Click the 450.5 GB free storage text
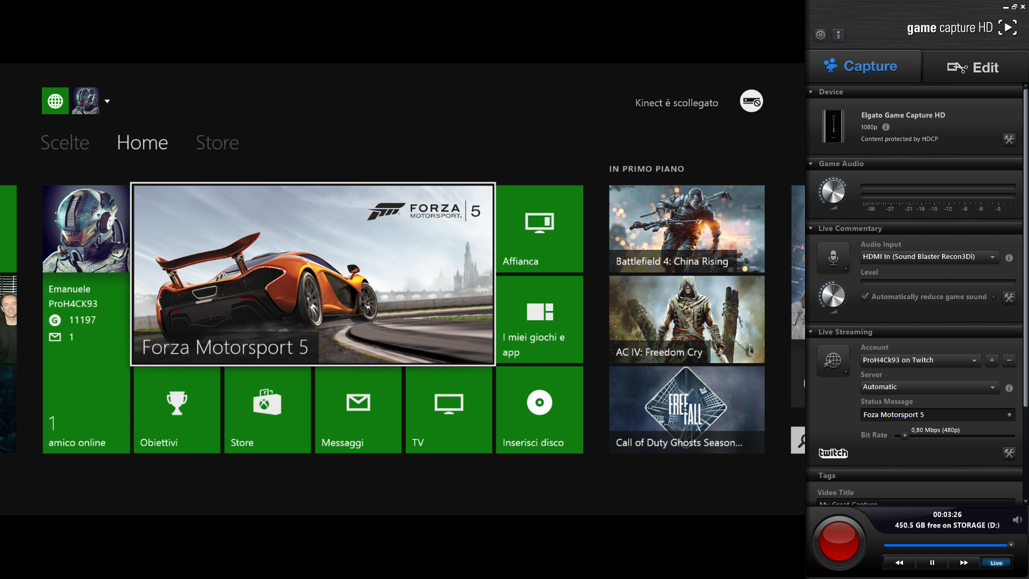 coord(947,525)
